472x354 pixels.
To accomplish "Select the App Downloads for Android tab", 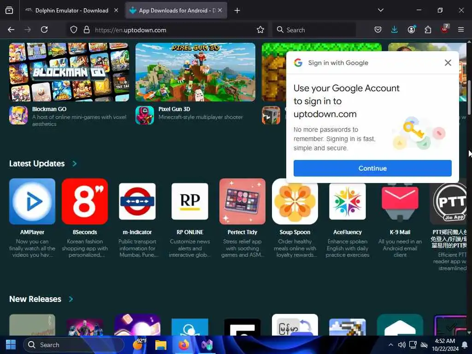I will (176, 11).
